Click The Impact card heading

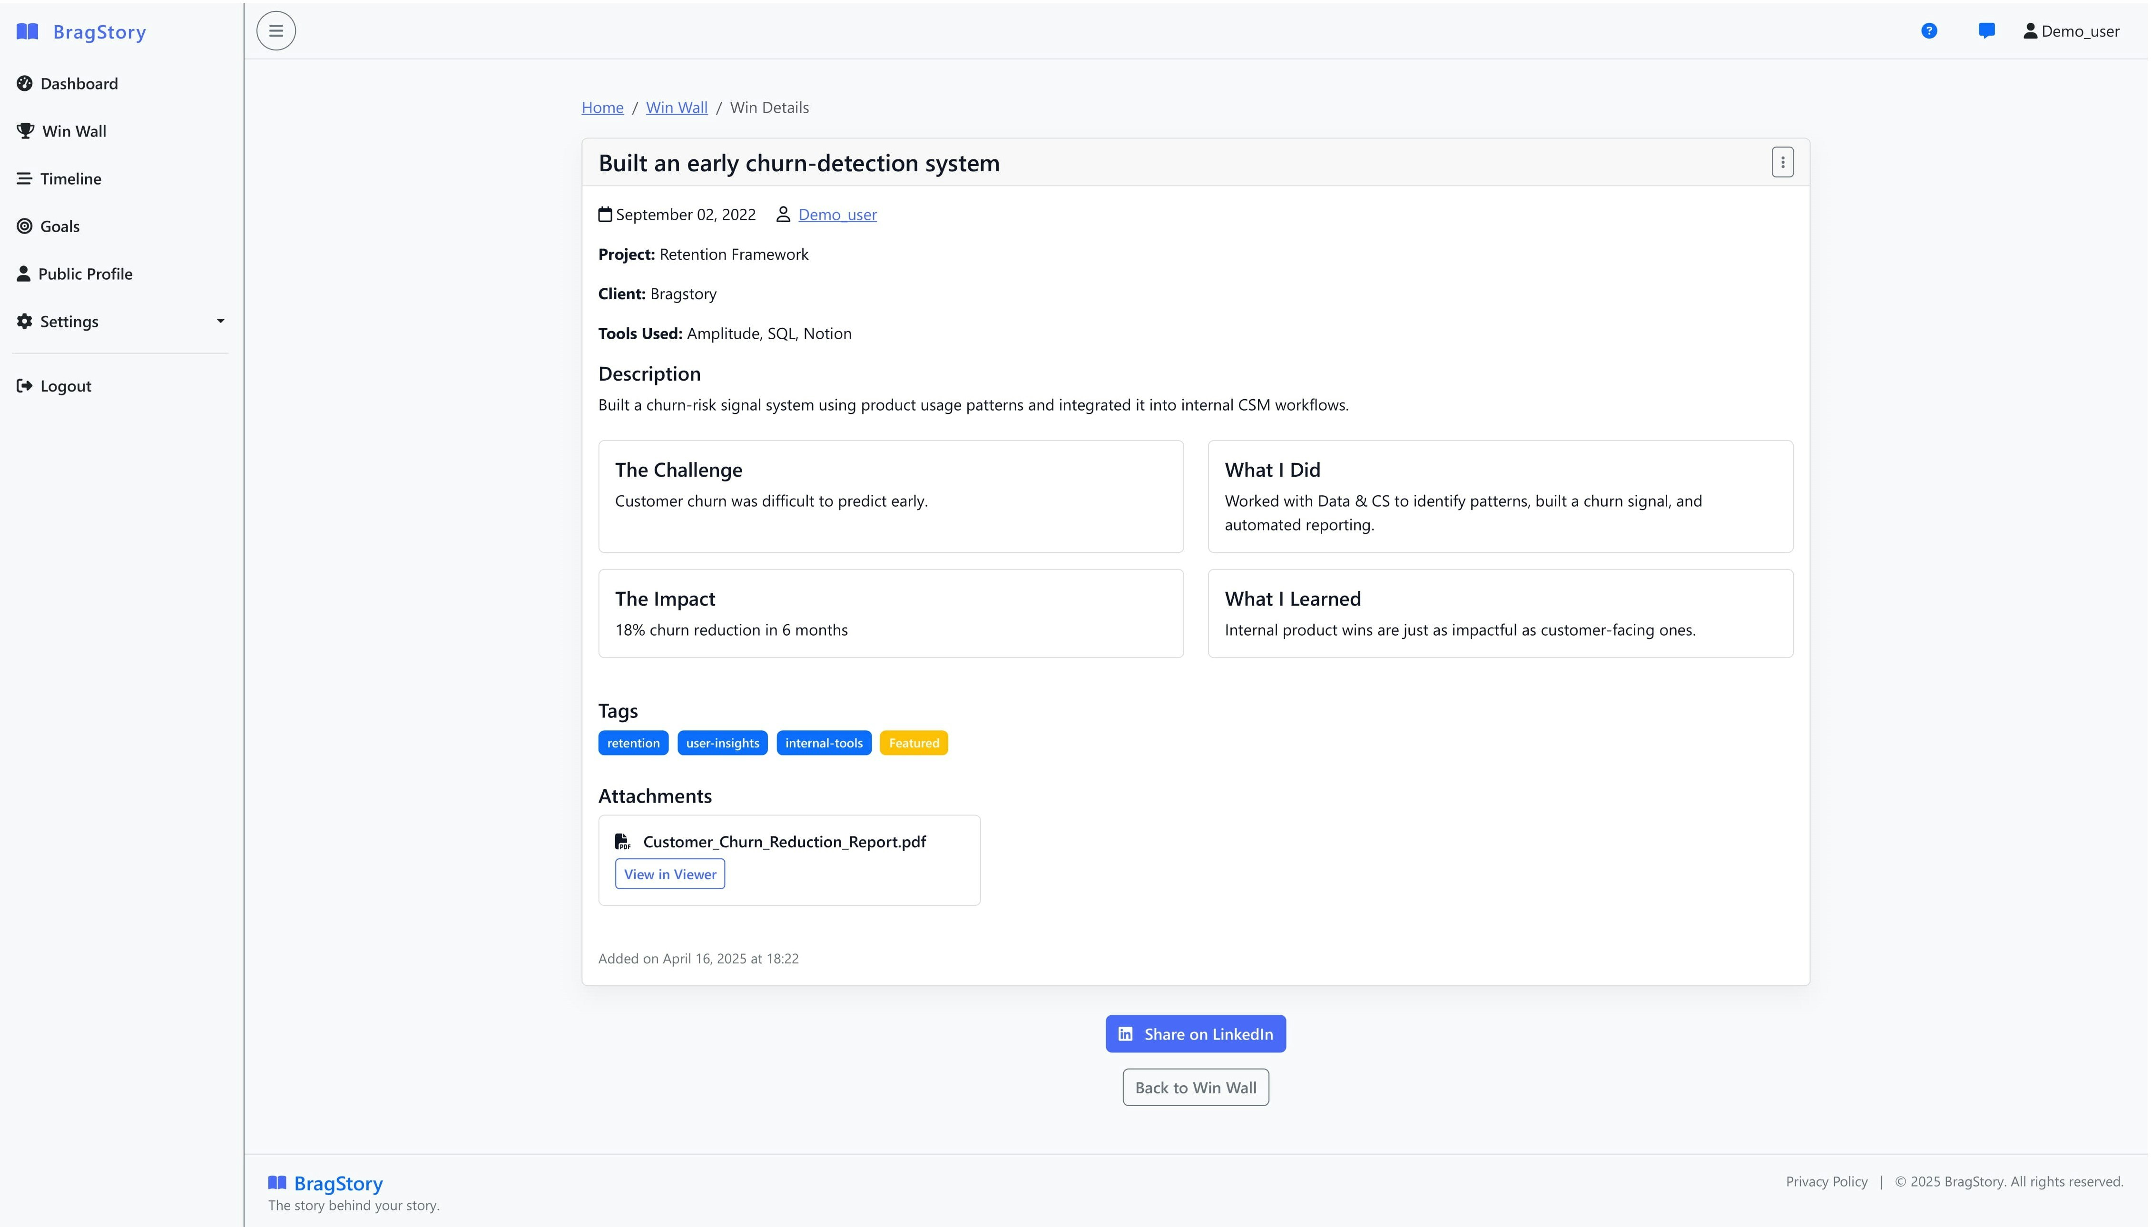pyautogui.click(x=665, y=599)
